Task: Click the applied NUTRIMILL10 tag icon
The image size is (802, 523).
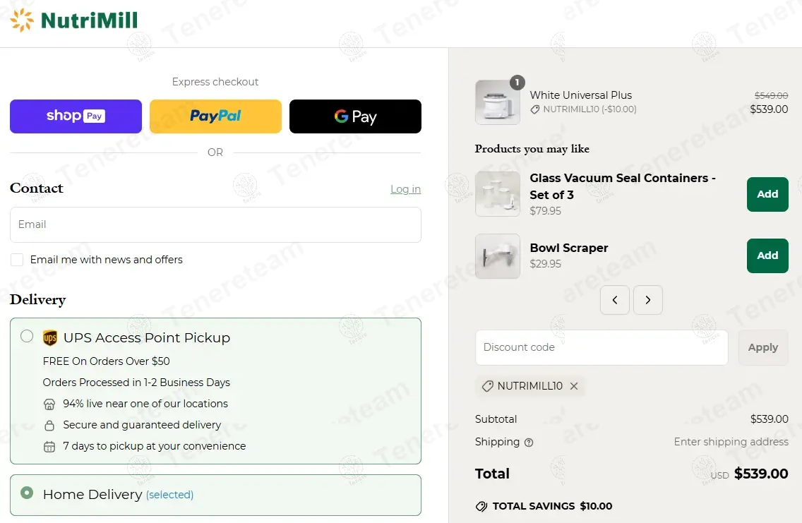Action: 487,386
